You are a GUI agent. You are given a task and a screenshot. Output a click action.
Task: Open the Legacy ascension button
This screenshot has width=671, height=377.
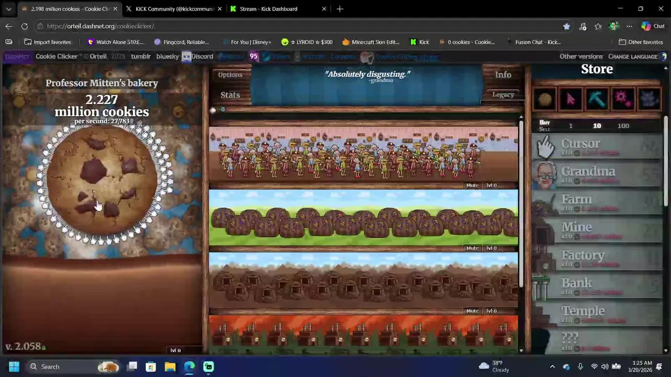pyautogui.click(x=503, y=95)
